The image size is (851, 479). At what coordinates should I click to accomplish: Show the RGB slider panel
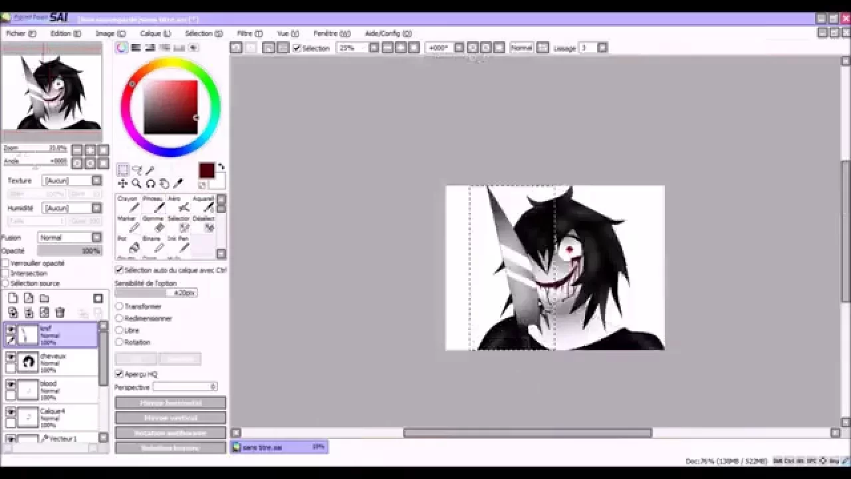click(x=136, y=47)
